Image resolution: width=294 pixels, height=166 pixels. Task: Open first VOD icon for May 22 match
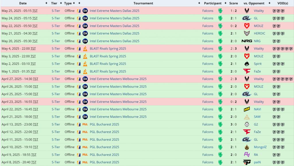click(x=274, y=26)
